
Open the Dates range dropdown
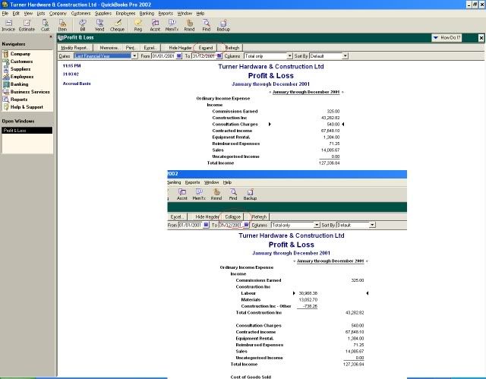(x=134, y=55)
